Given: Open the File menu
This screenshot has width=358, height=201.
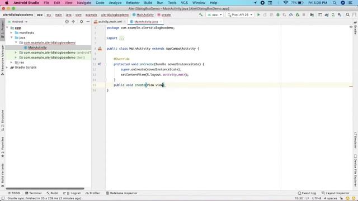Looking at the screenshot, I should (46, 3).
